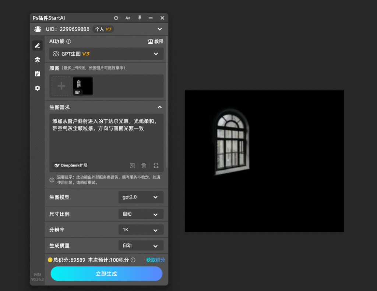
Task: Click the panel's vertical scrollbar
Action: (167, 102)
